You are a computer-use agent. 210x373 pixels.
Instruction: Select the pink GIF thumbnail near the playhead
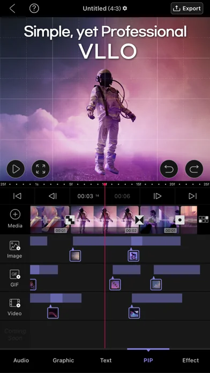tap(115, 285)
